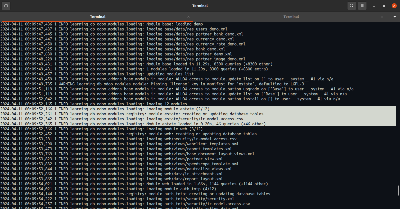Click 'Module estate loaded in 0.20s' line

click(133, 124)
